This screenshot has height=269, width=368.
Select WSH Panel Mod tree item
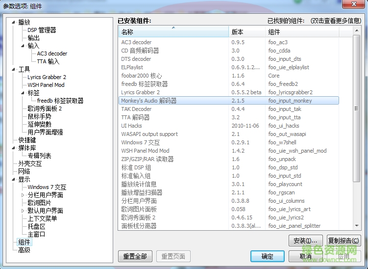point(46,85)
